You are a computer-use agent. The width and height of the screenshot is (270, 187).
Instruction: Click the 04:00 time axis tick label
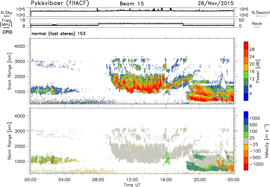[64, 180]
